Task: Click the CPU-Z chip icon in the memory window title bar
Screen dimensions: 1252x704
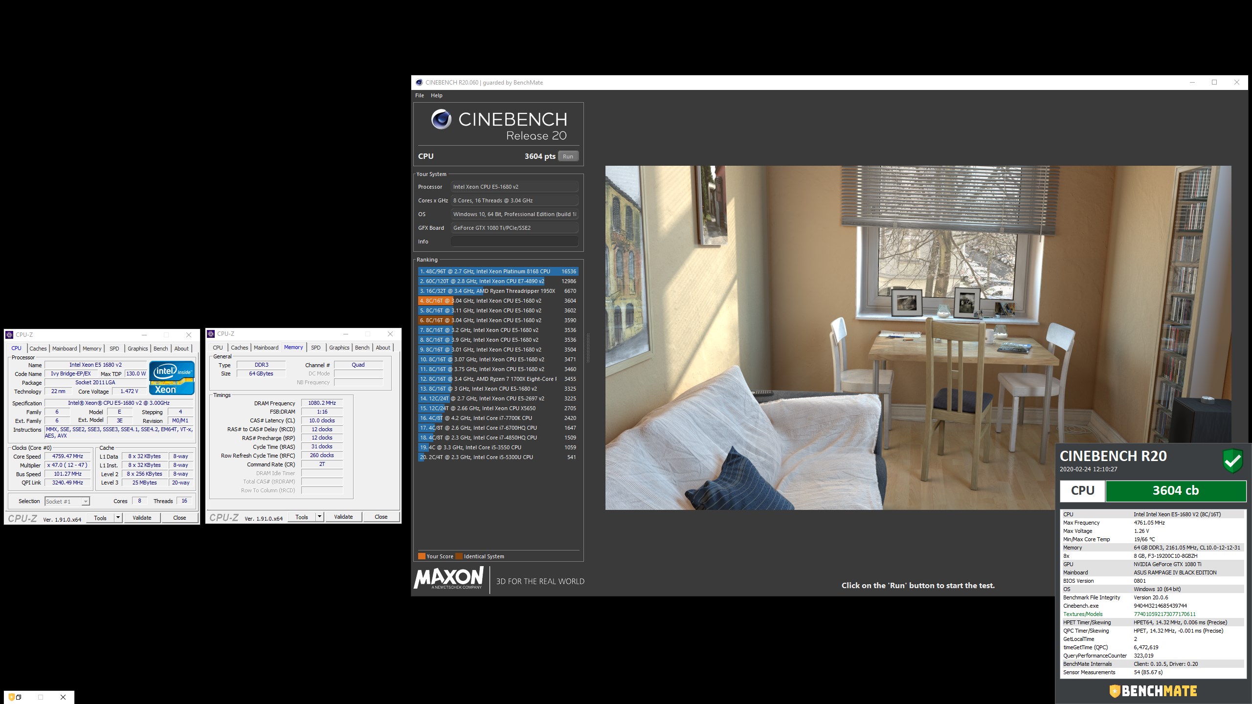Action: [x=211, y=334]
